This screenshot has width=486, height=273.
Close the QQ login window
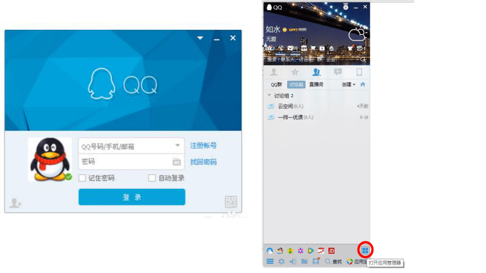click(x=233, y=38)
